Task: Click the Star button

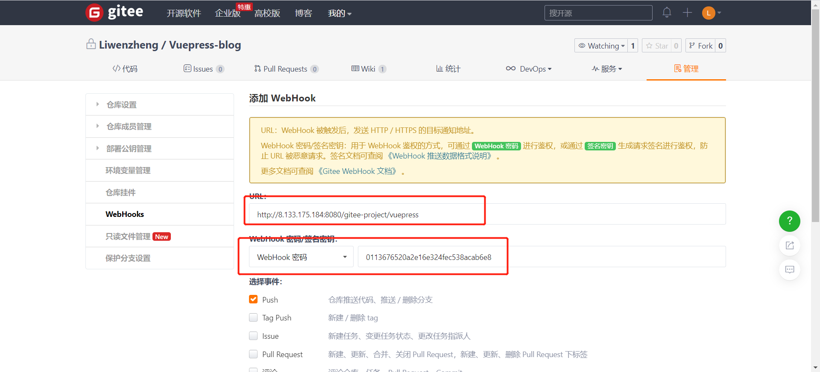Action: click(x=656, y=46)
